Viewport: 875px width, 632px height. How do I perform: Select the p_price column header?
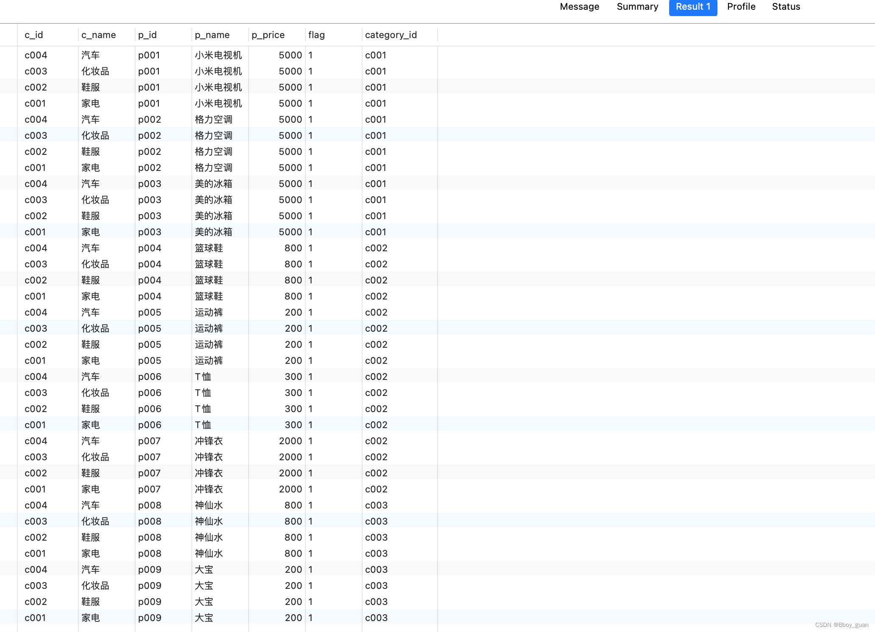click(268, 35)
